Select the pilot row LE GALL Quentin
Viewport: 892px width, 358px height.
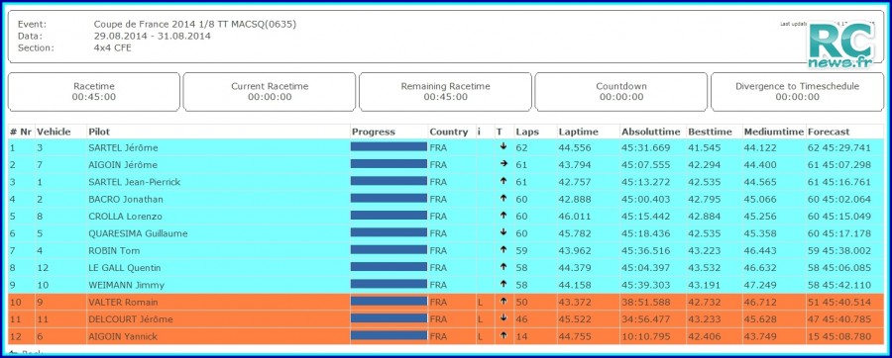(x=446, y=268)
